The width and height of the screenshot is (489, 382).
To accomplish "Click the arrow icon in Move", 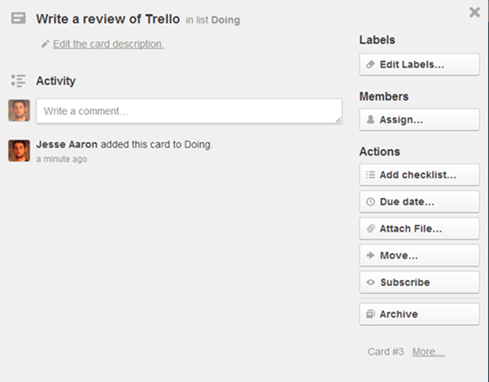I will [x=371, y=255].
